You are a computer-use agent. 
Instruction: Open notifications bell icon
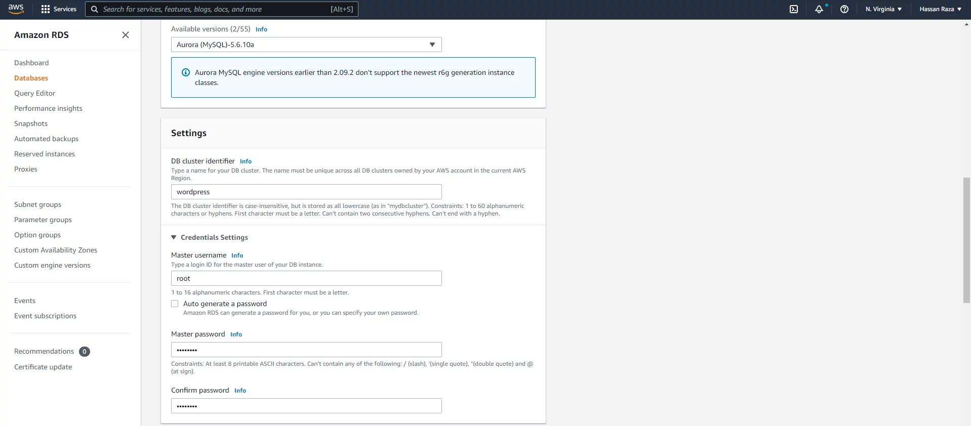[819, 9]
